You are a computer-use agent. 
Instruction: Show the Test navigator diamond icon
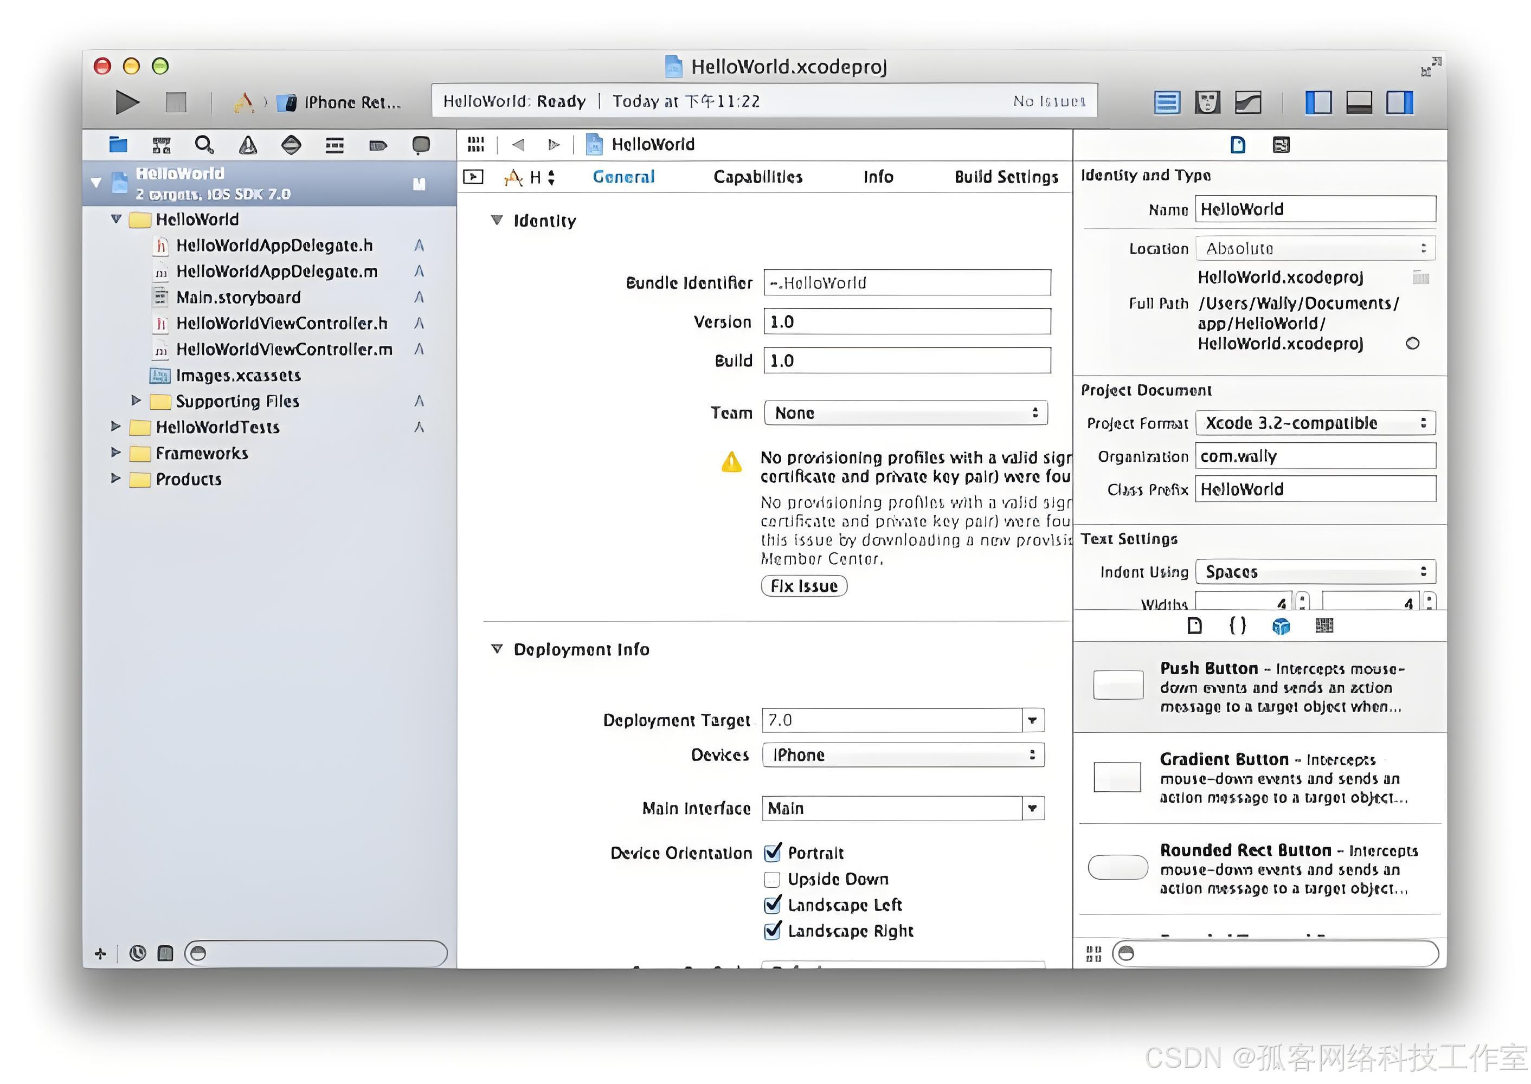point(291,144)
